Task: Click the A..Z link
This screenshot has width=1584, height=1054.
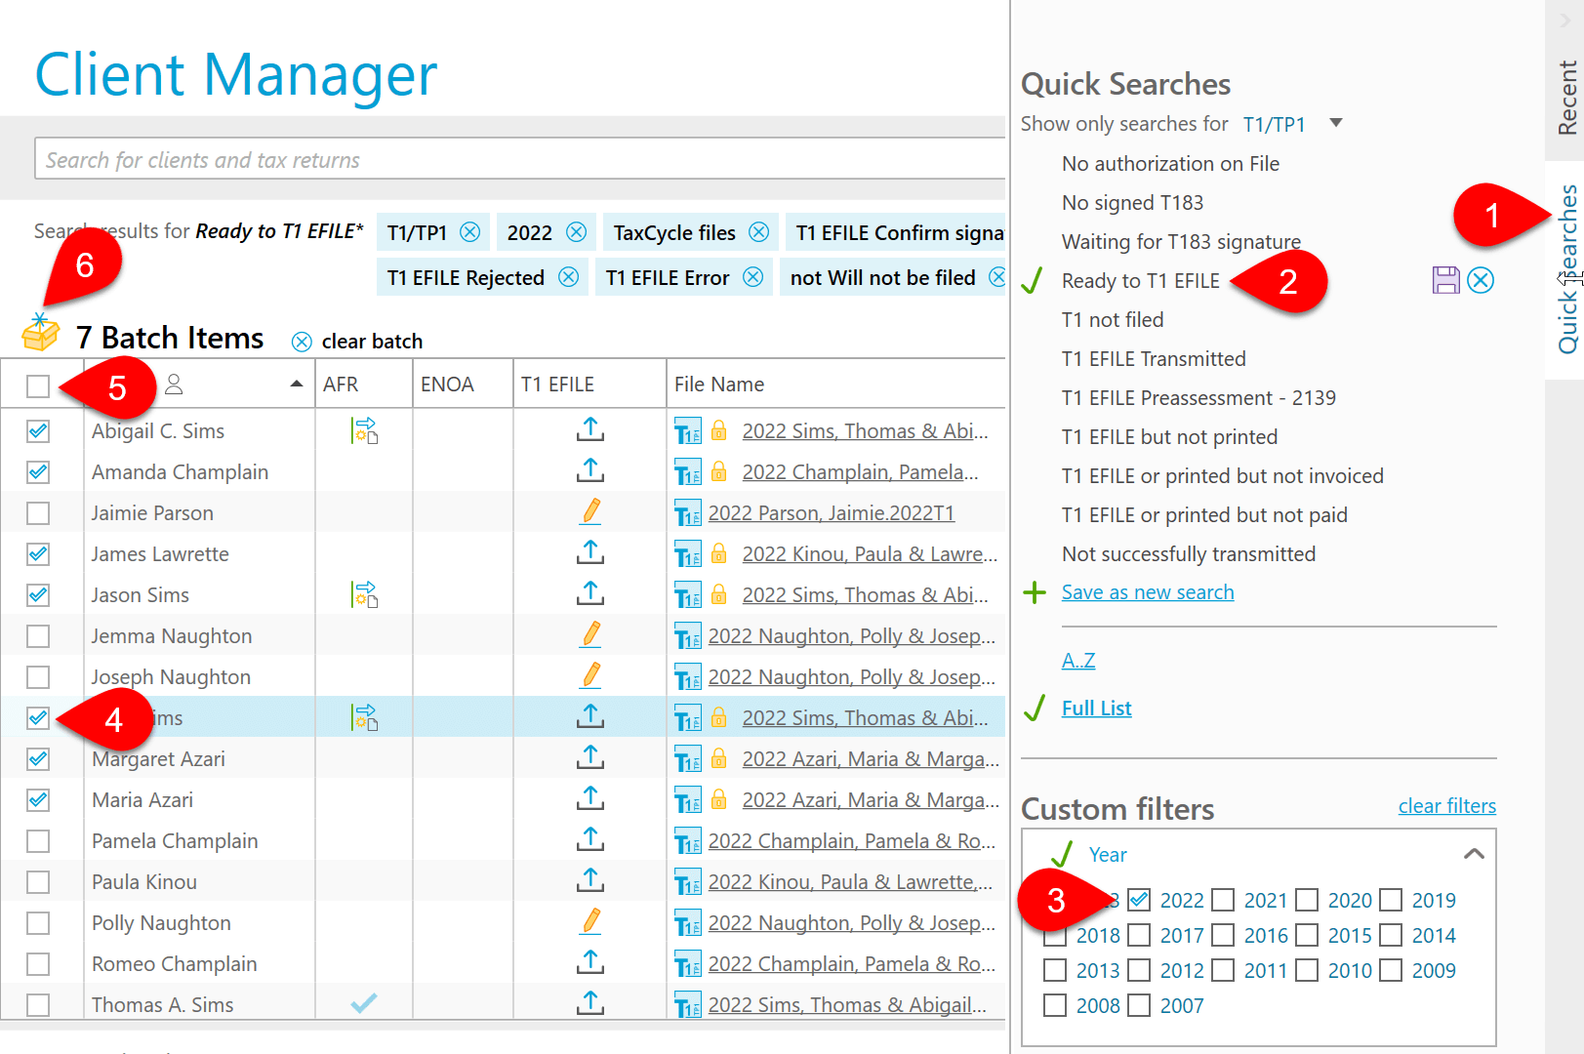Action: (1078, 661)
